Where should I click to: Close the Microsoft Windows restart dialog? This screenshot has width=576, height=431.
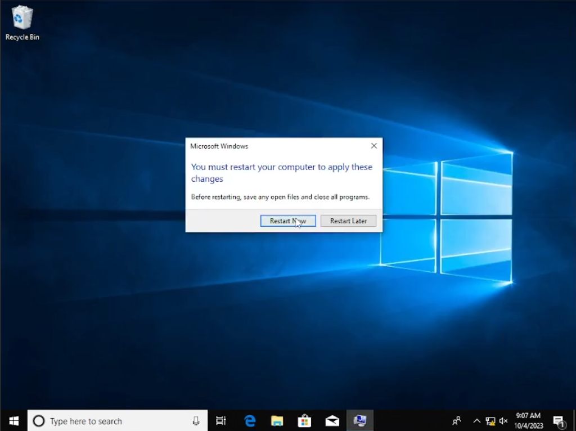[374, 146]
